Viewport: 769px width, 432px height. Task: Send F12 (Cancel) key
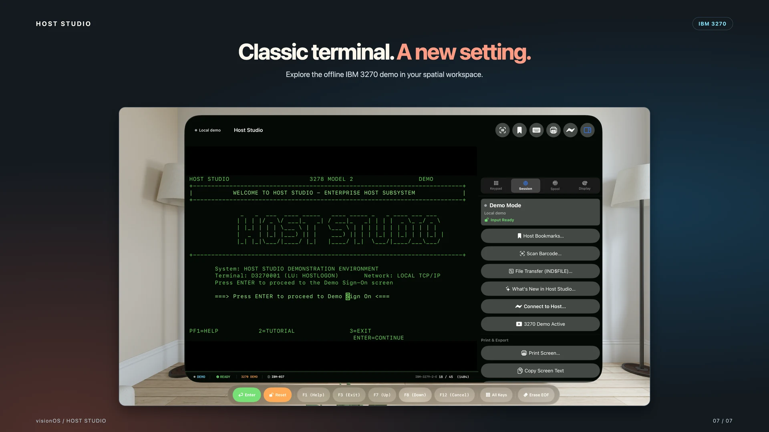[x=454, y=395]
